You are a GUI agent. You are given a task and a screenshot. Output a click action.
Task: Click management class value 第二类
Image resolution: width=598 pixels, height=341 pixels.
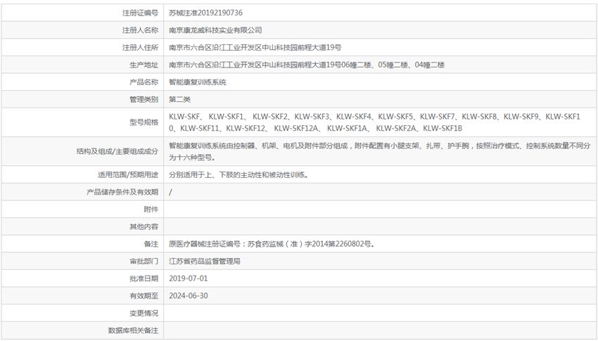[x=179, y=99]
